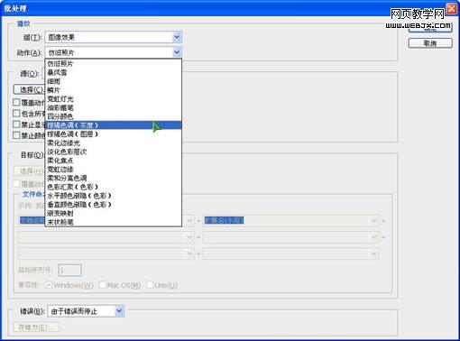Viewport: 460px width, 341px height.
Task: Toggle the 覆盖动作 checkbox under source
Action: (x=16, y=102)
